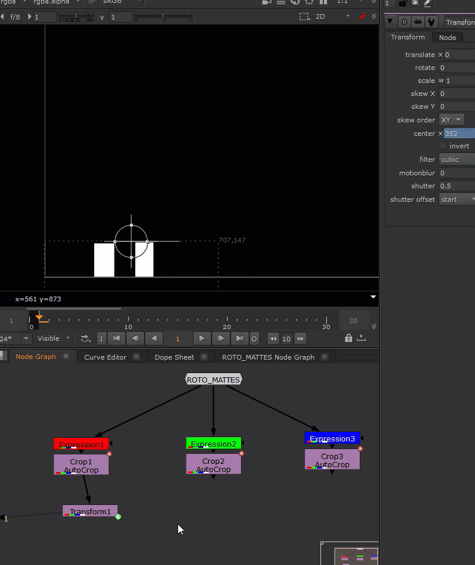Click the play backward button
The image size is (475, 565).
(x=154, y=338)
